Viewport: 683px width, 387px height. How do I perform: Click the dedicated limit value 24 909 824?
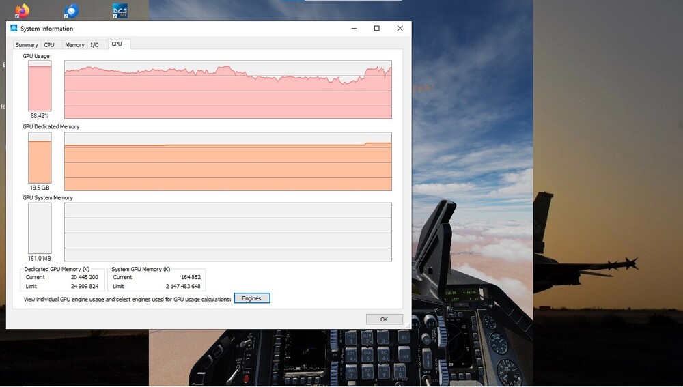[x=85, y=287]
